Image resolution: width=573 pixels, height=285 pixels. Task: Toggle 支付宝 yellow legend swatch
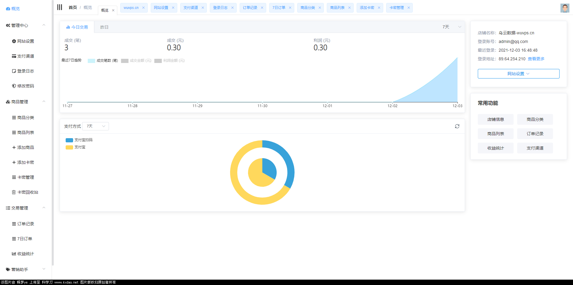pyautogui.click(x=69, y=147)
